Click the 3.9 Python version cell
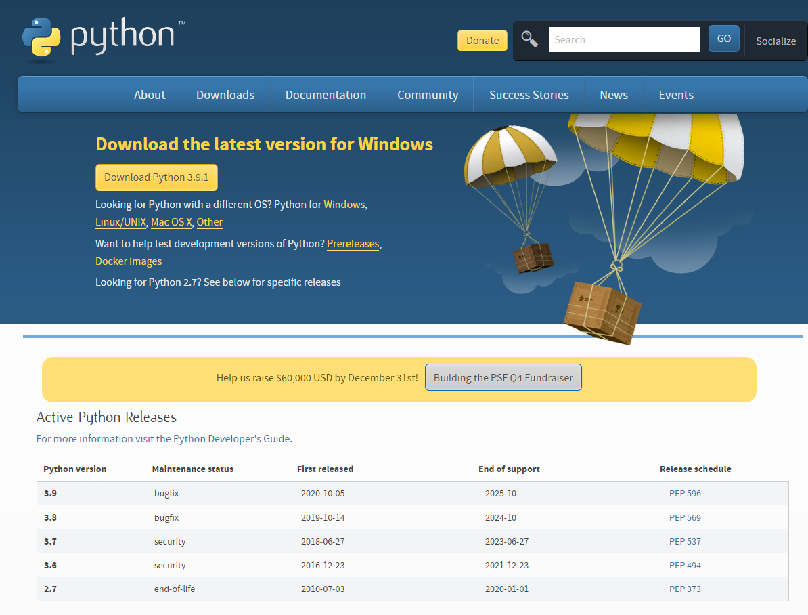Screen dimensions: 808x615 click(x=51, y=494)
